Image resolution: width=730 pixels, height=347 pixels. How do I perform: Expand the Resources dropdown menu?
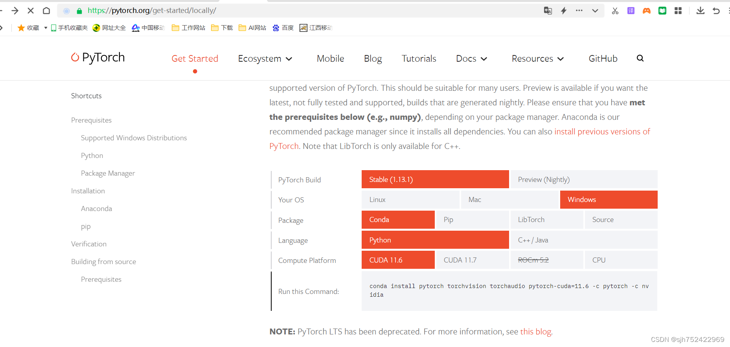538,59
